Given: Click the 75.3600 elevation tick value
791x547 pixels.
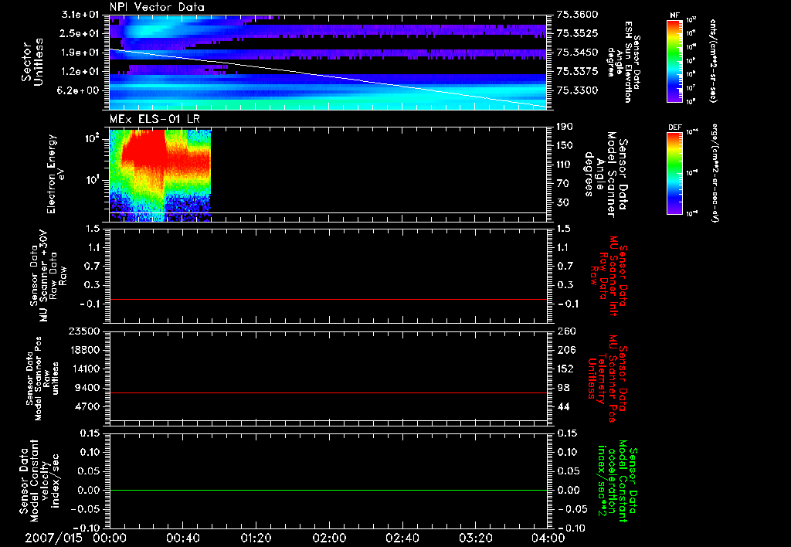Looking at the screenshot, I should pos(577,14).
